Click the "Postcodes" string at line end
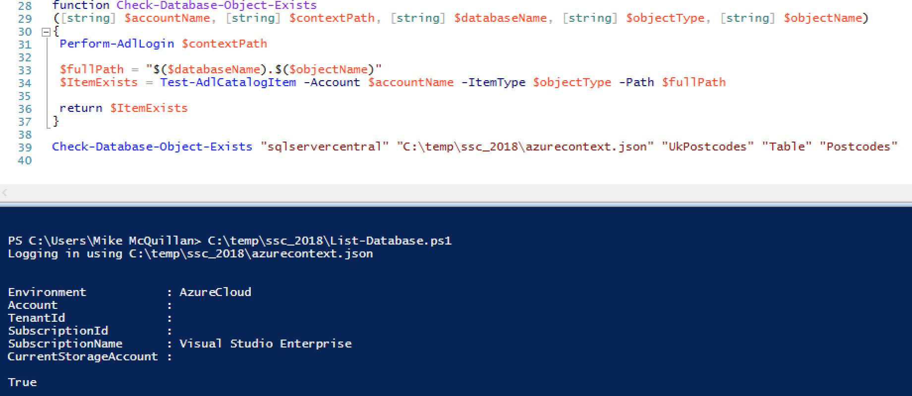The height and width of the screenshot is (396, 912). pyautogui.click(x=858, y=147)
